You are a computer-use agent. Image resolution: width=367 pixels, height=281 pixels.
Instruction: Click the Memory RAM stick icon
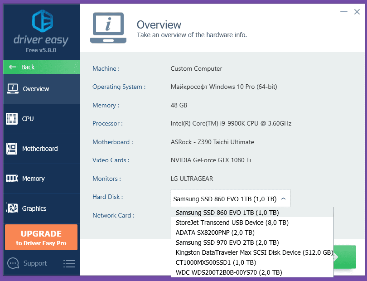pyautogui.click(x=12, y=179)
